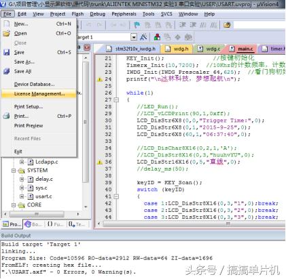Open License Management... menu entry

(39, 94)
